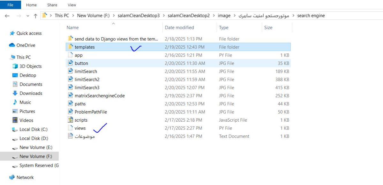383x185 pixels.
Task: Open the button JPG file
Action: point(81,63)
